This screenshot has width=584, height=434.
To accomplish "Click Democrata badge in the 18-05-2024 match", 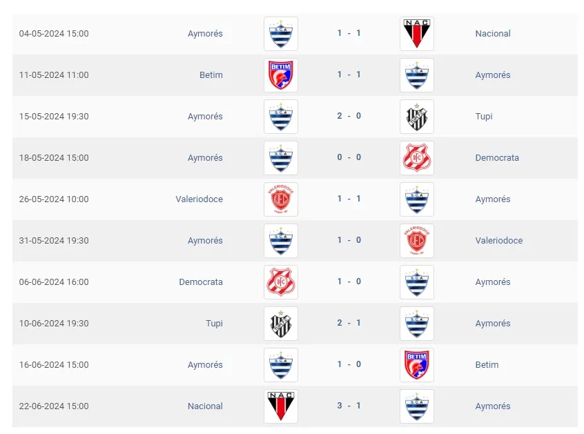I will [x=417, y=158].
